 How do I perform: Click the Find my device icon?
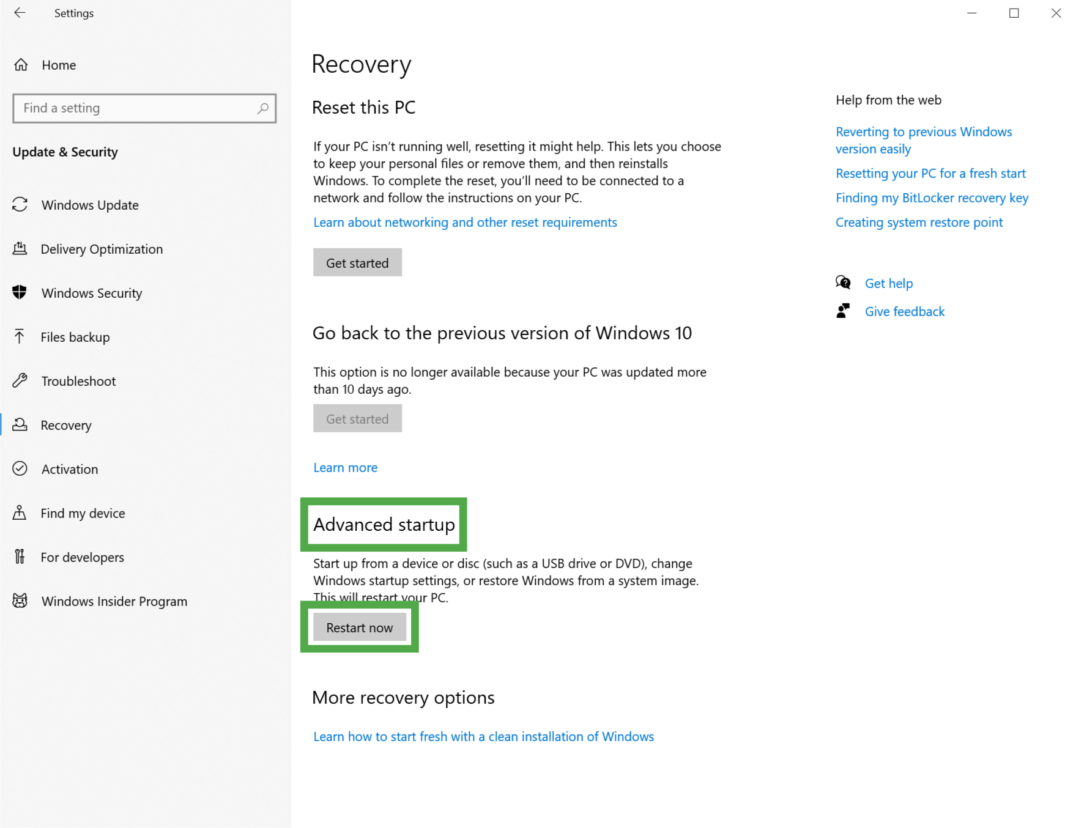coord(20,513)
